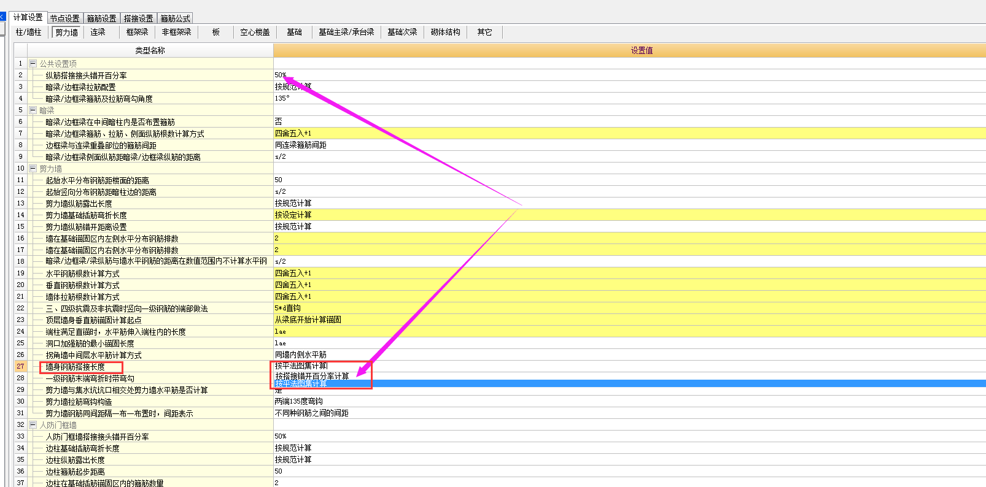Viewport: 986px width, 487px height.
Task: Select row 暗梁/边框梁在中间暗柱内是否布置箍筋
Action: click(150, 122)
